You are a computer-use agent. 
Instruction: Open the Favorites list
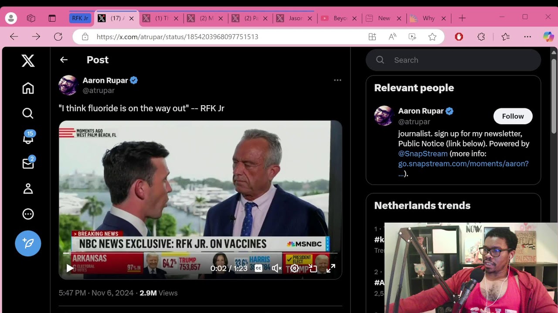click(506, 37)
